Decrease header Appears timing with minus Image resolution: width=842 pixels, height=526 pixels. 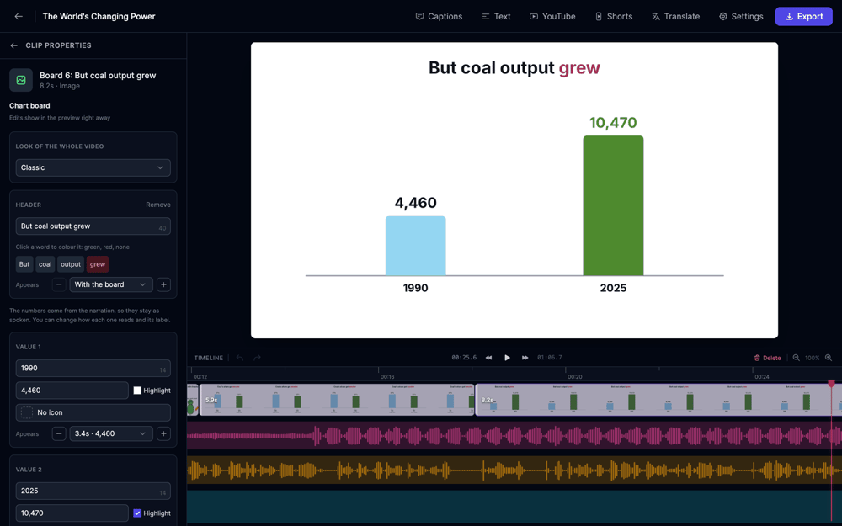59,284
